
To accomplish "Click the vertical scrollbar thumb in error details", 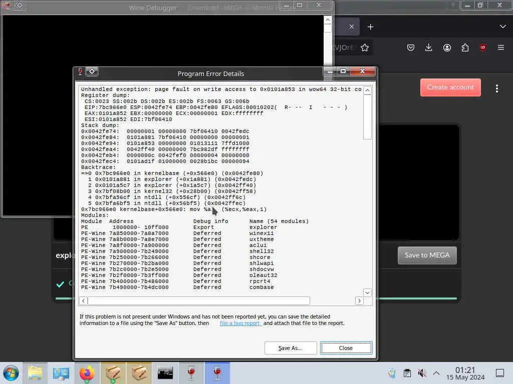I will coord(367,117).
